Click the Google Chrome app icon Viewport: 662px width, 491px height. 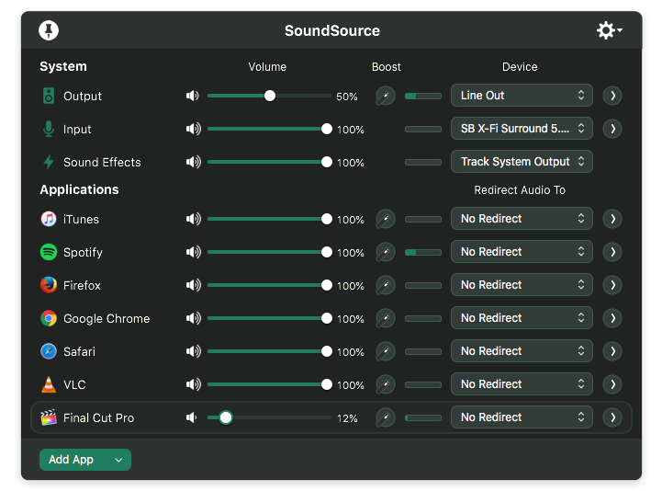[x=49, y=318]
